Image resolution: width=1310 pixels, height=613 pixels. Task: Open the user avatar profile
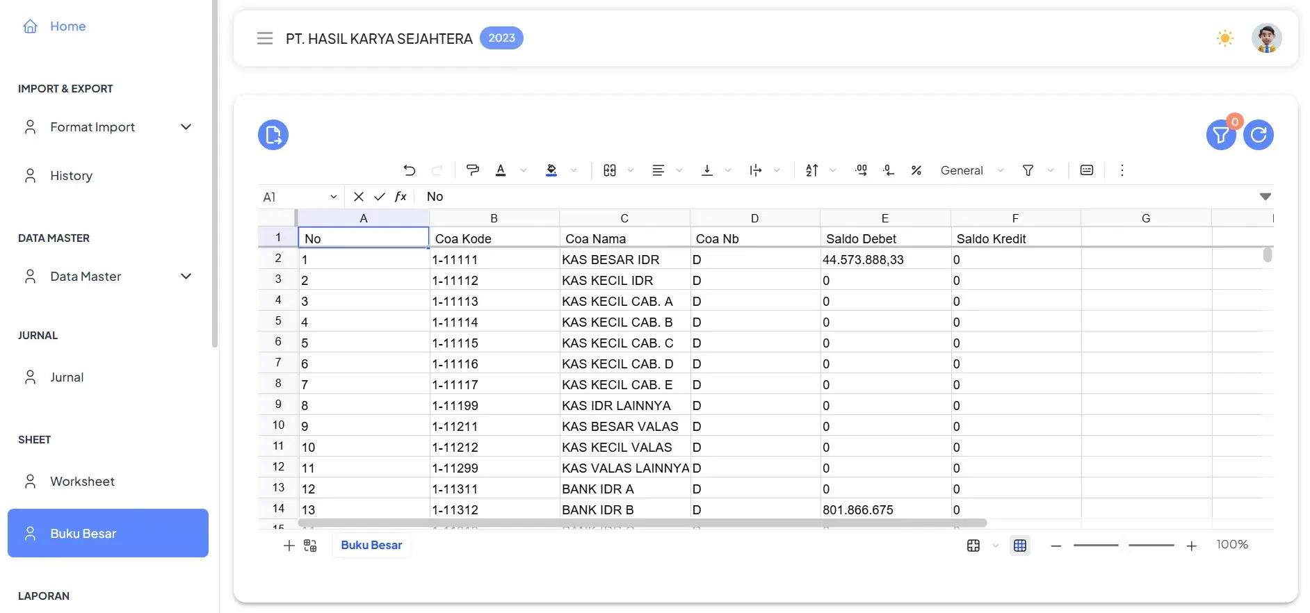click(x=1267, y=38)
